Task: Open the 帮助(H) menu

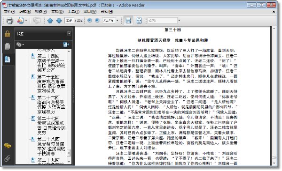Action: coord(107,12)
